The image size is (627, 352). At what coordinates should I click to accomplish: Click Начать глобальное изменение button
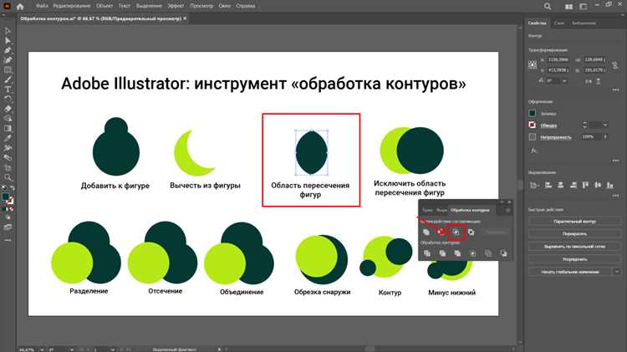click(x=570, y=272)
